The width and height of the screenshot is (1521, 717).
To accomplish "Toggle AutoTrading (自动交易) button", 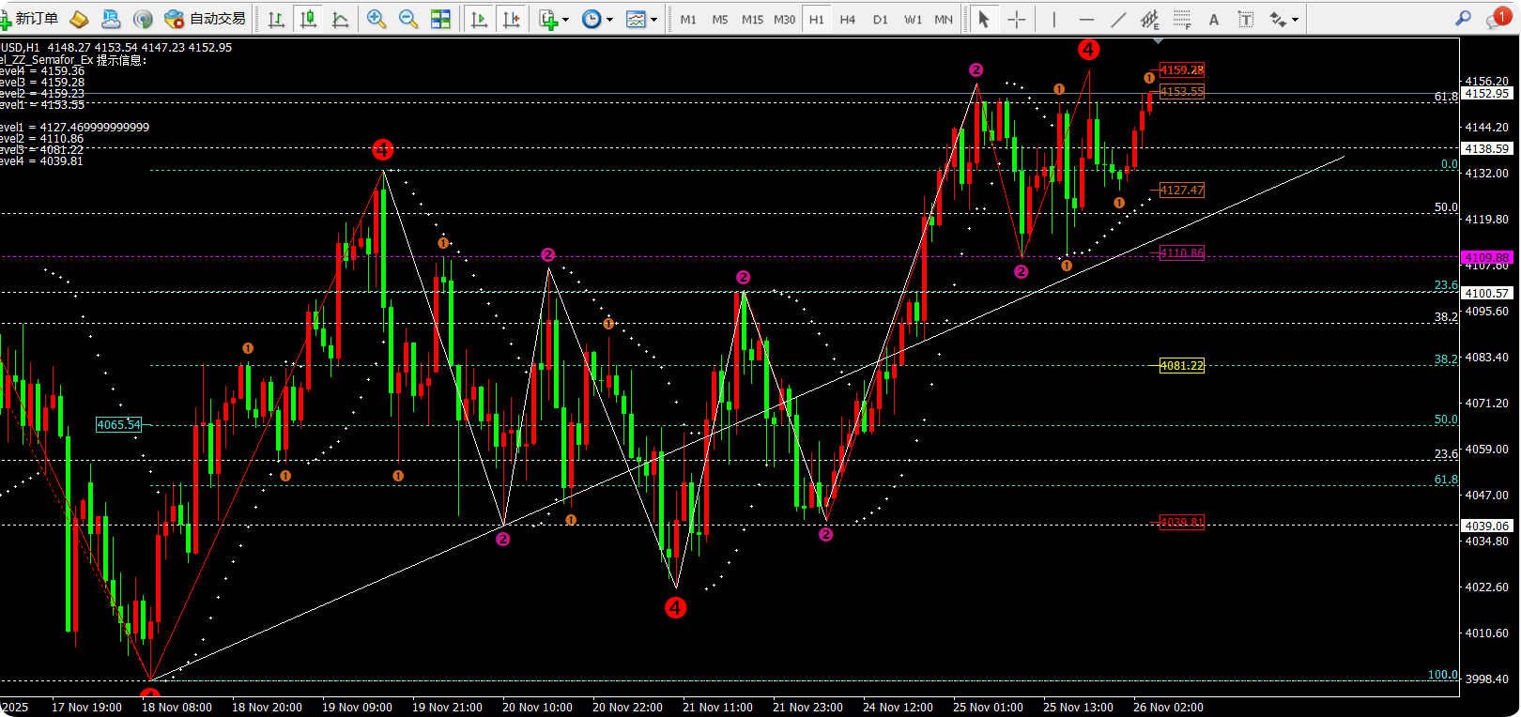I will (x=206, y=19).
